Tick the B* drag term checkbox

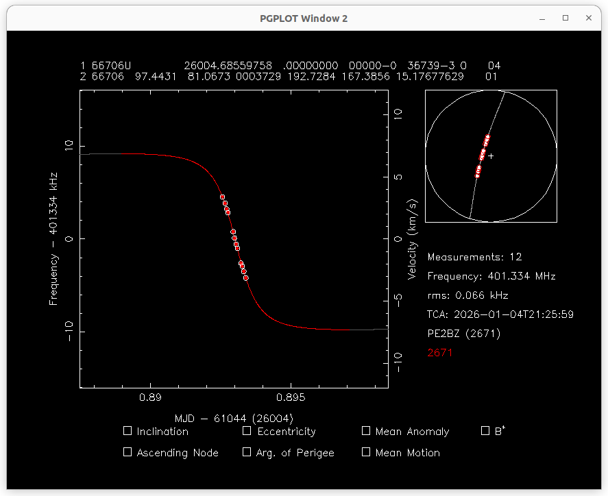[486, 431]
